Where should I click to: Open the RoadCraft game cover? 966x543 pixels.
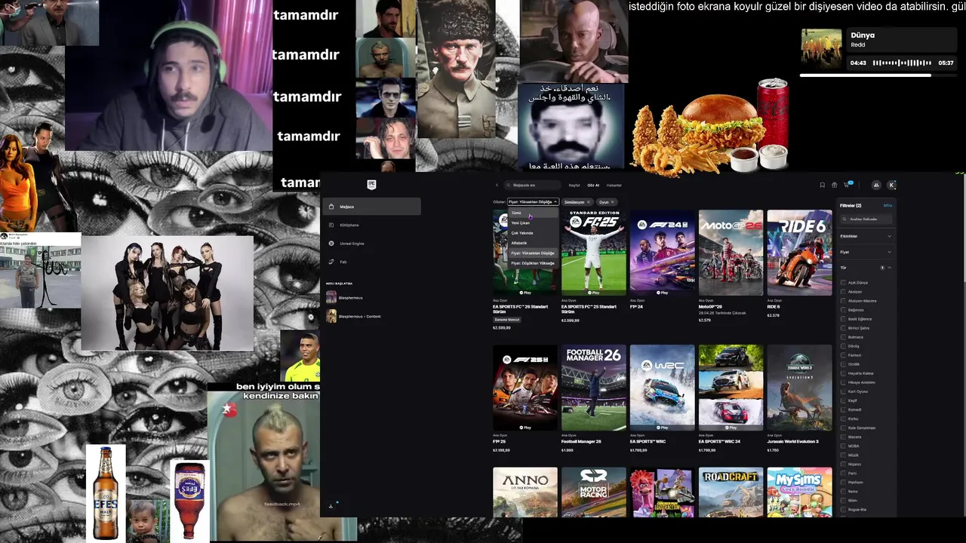731,492
